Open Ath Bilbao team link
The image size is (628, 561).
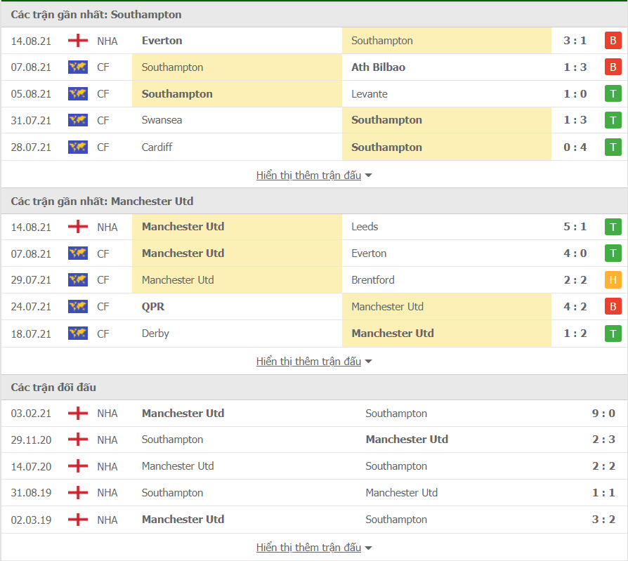378,67
